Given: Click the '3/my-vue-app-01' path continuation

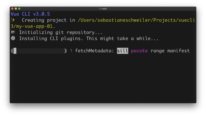Looking at the screenshot, I should [31, 26].
